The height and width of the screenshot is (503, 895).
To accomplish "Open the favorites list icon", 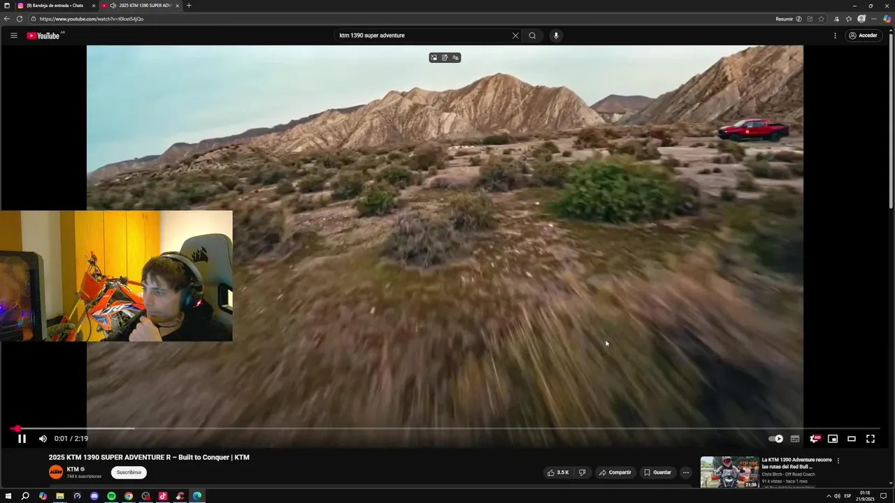I will (849, 19).
